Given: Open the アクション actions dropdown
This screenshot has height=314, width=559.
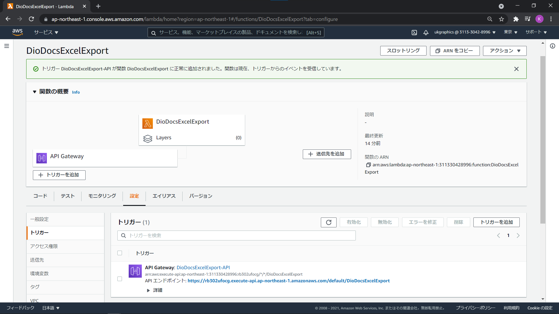Looking at the screenshot, I should (x=505, y=51).
